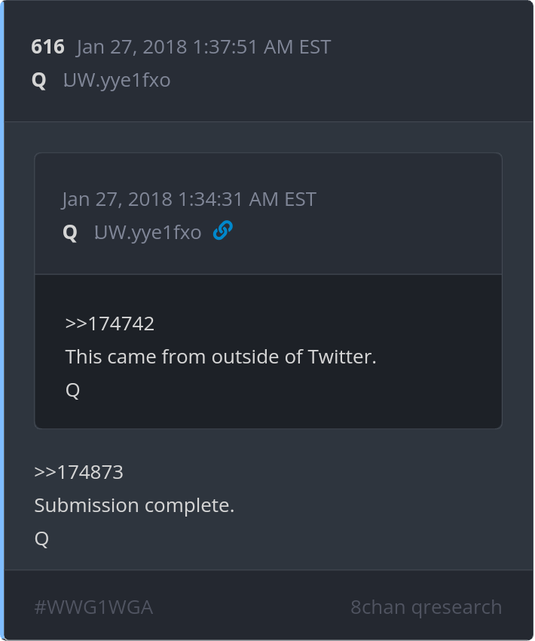Select the main post timestamp 1:37:51 AM
Image resolution: width=535 pixels, height=641 pixels.
coord(203,47)
